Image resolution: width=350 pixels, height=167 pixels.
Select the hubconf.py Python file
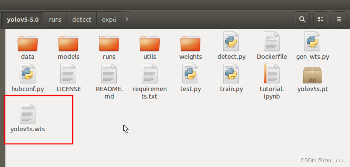click(x=28, y=74)
